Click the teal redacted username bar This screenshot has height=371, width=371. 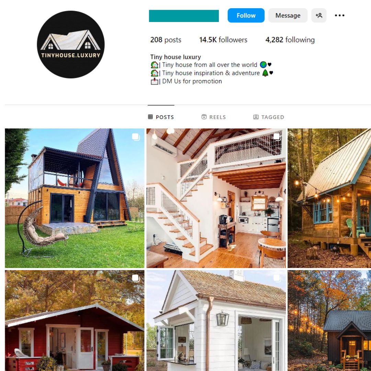184,16
